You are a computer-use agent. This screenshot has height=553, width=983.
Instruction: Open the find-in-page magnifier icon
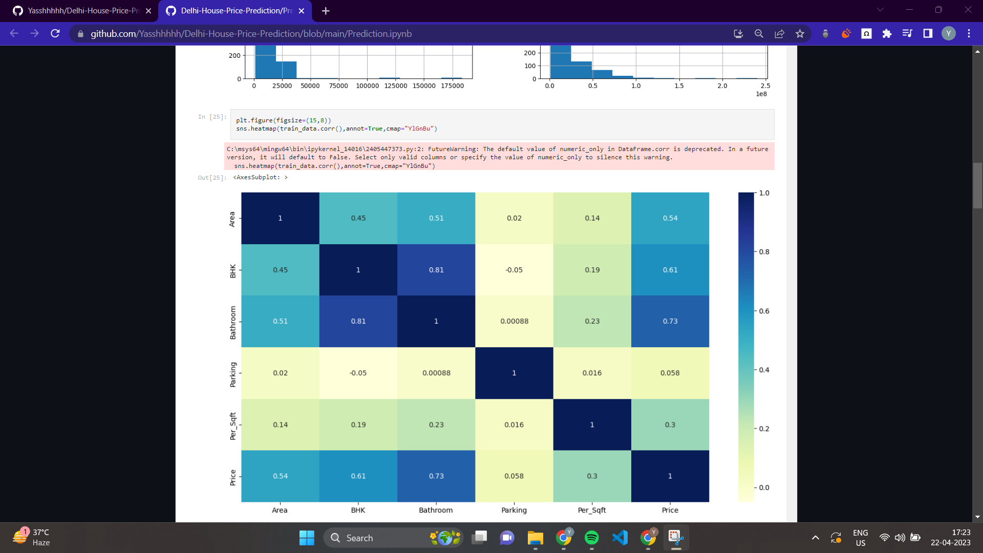759,33
